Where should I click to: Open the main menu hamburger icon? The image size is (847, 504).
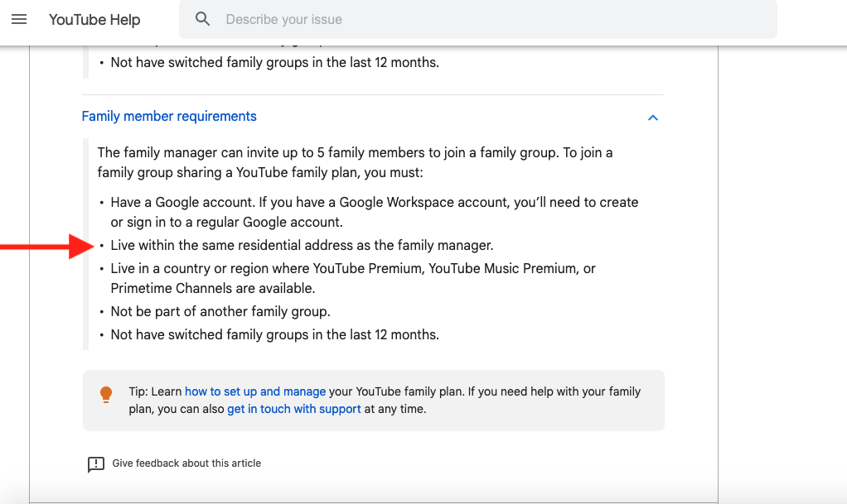(19, 19)
